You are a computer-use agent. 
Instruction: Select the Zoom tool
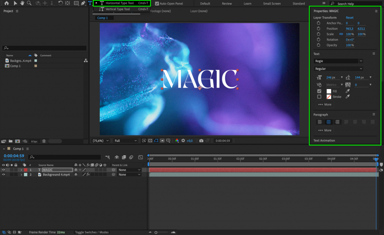click(29, 3)
